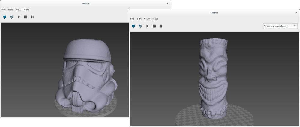300x127 pixels.
Task: Close the back Horus window
Action: click(x=168, y=4)
